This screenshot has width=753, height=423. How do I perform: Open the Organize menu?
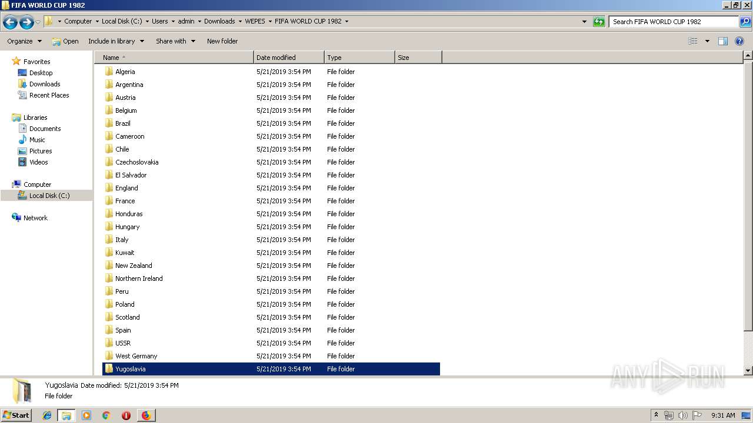[24, 41]
